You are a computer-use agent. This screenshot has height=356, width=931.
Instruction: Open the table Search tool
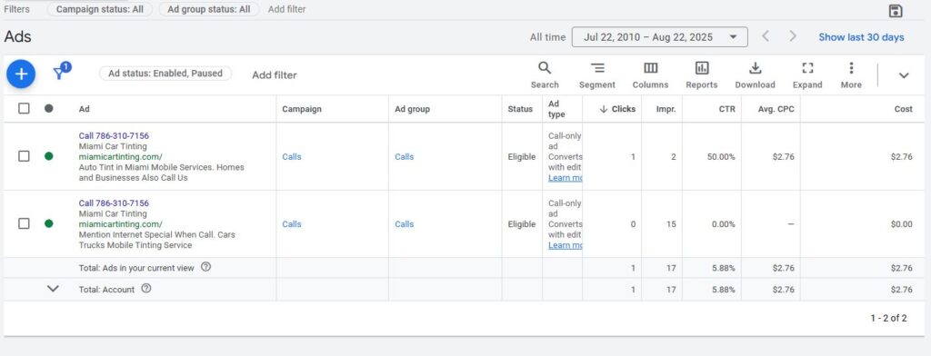coord(545,75)
